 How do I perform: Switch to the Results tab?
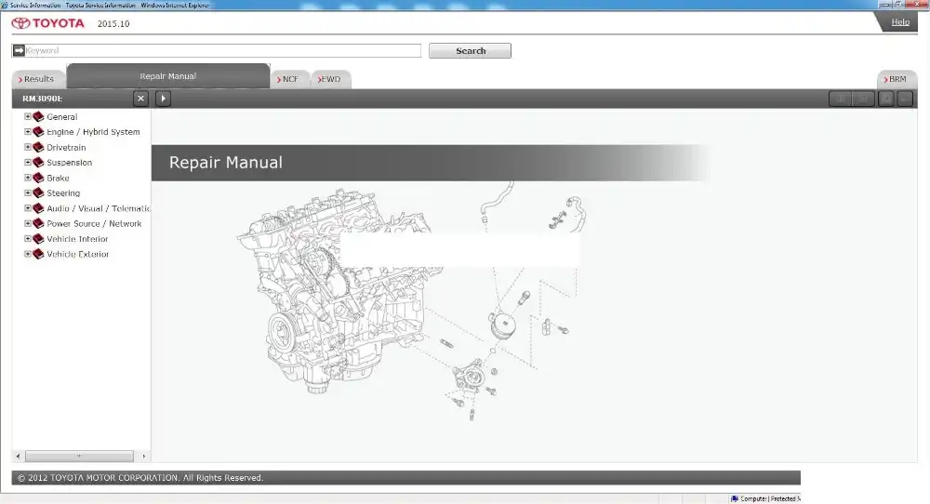pos(37,79)
